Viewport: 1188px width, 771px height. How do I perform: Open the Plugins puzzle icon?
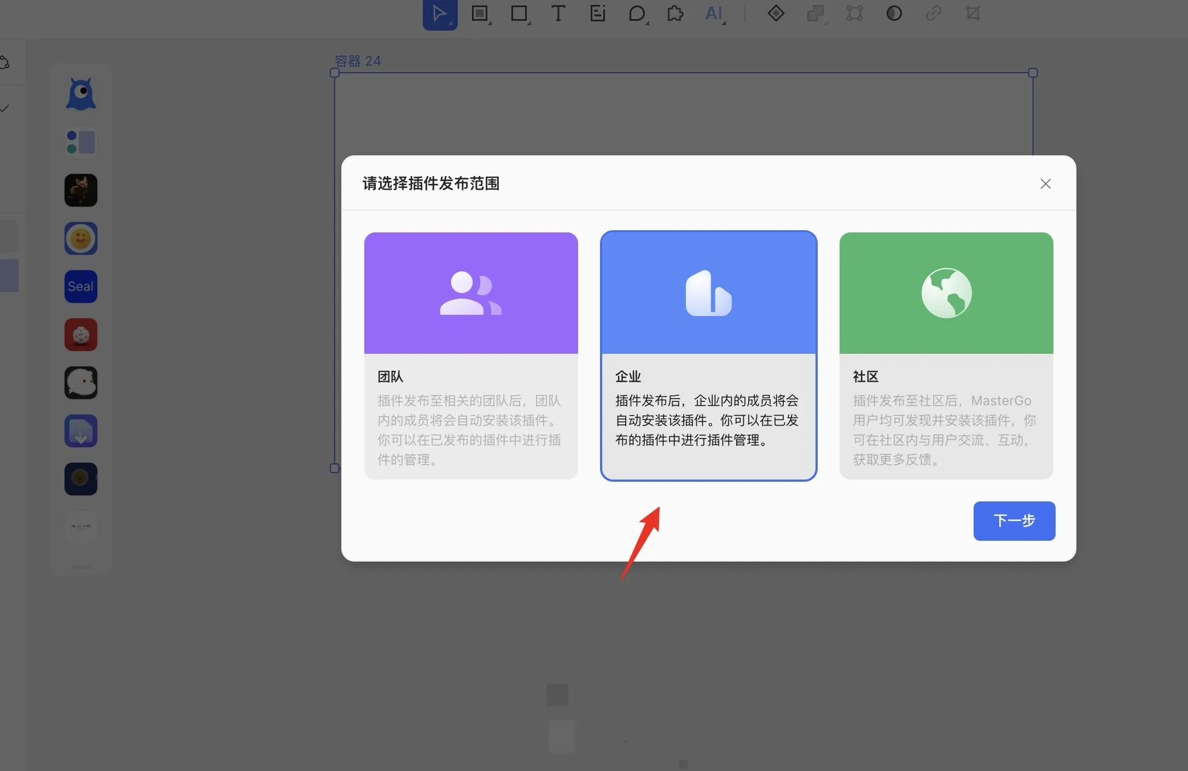pyautogui.click(x=675, y=13)
